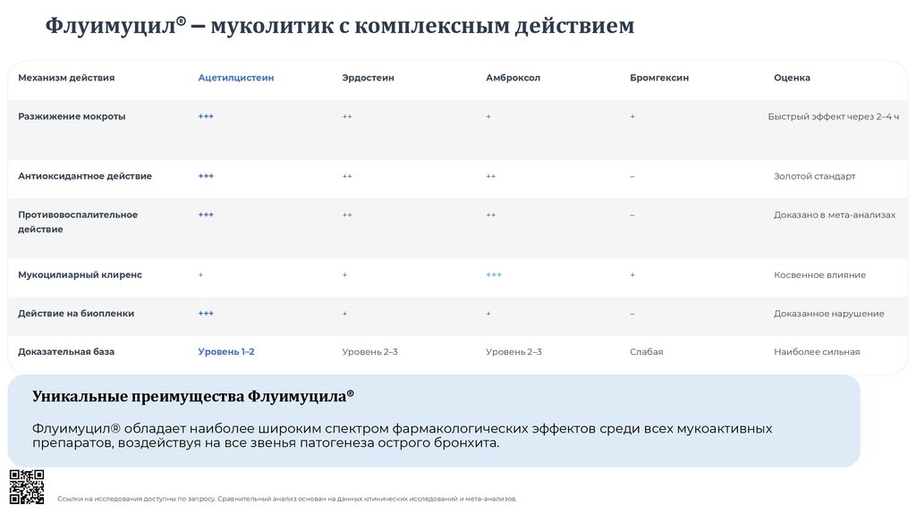
Task: Click Бромгексин's 'Слабая' cell
Action: (646, 351)
